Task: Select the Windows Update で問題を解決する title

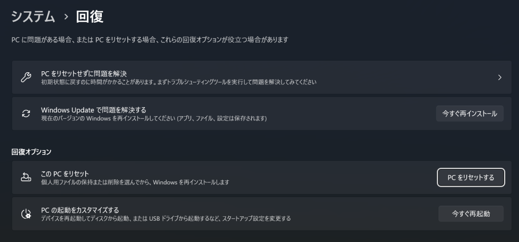Action: (93, 110)
